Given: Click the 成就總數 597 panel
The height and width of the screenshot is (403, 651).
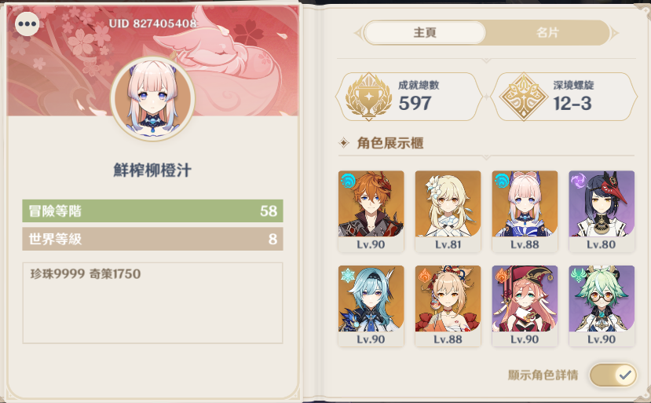Looking at the screenshot, I should click(409, 97).
